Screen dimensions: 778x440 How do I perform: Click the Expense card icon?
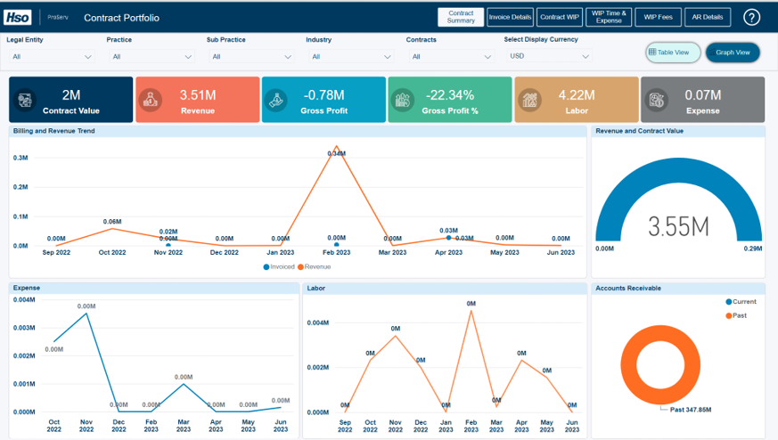coord(657,100)
